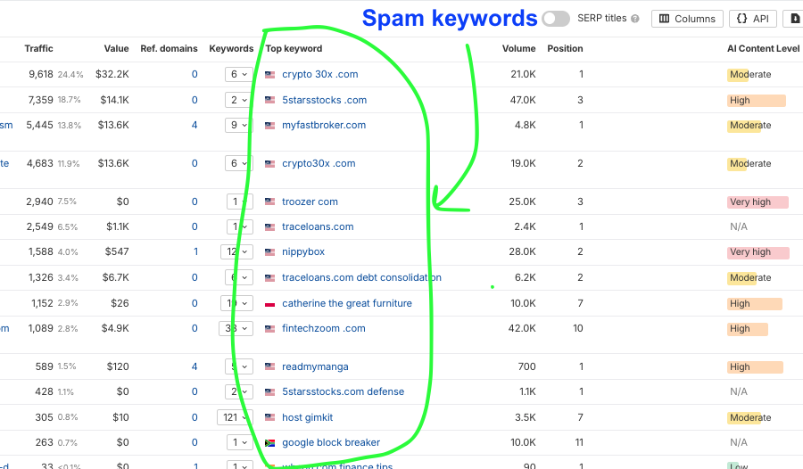Sort by the Volume column header
The image size is (803, 469).
click(x=518, y=49)
